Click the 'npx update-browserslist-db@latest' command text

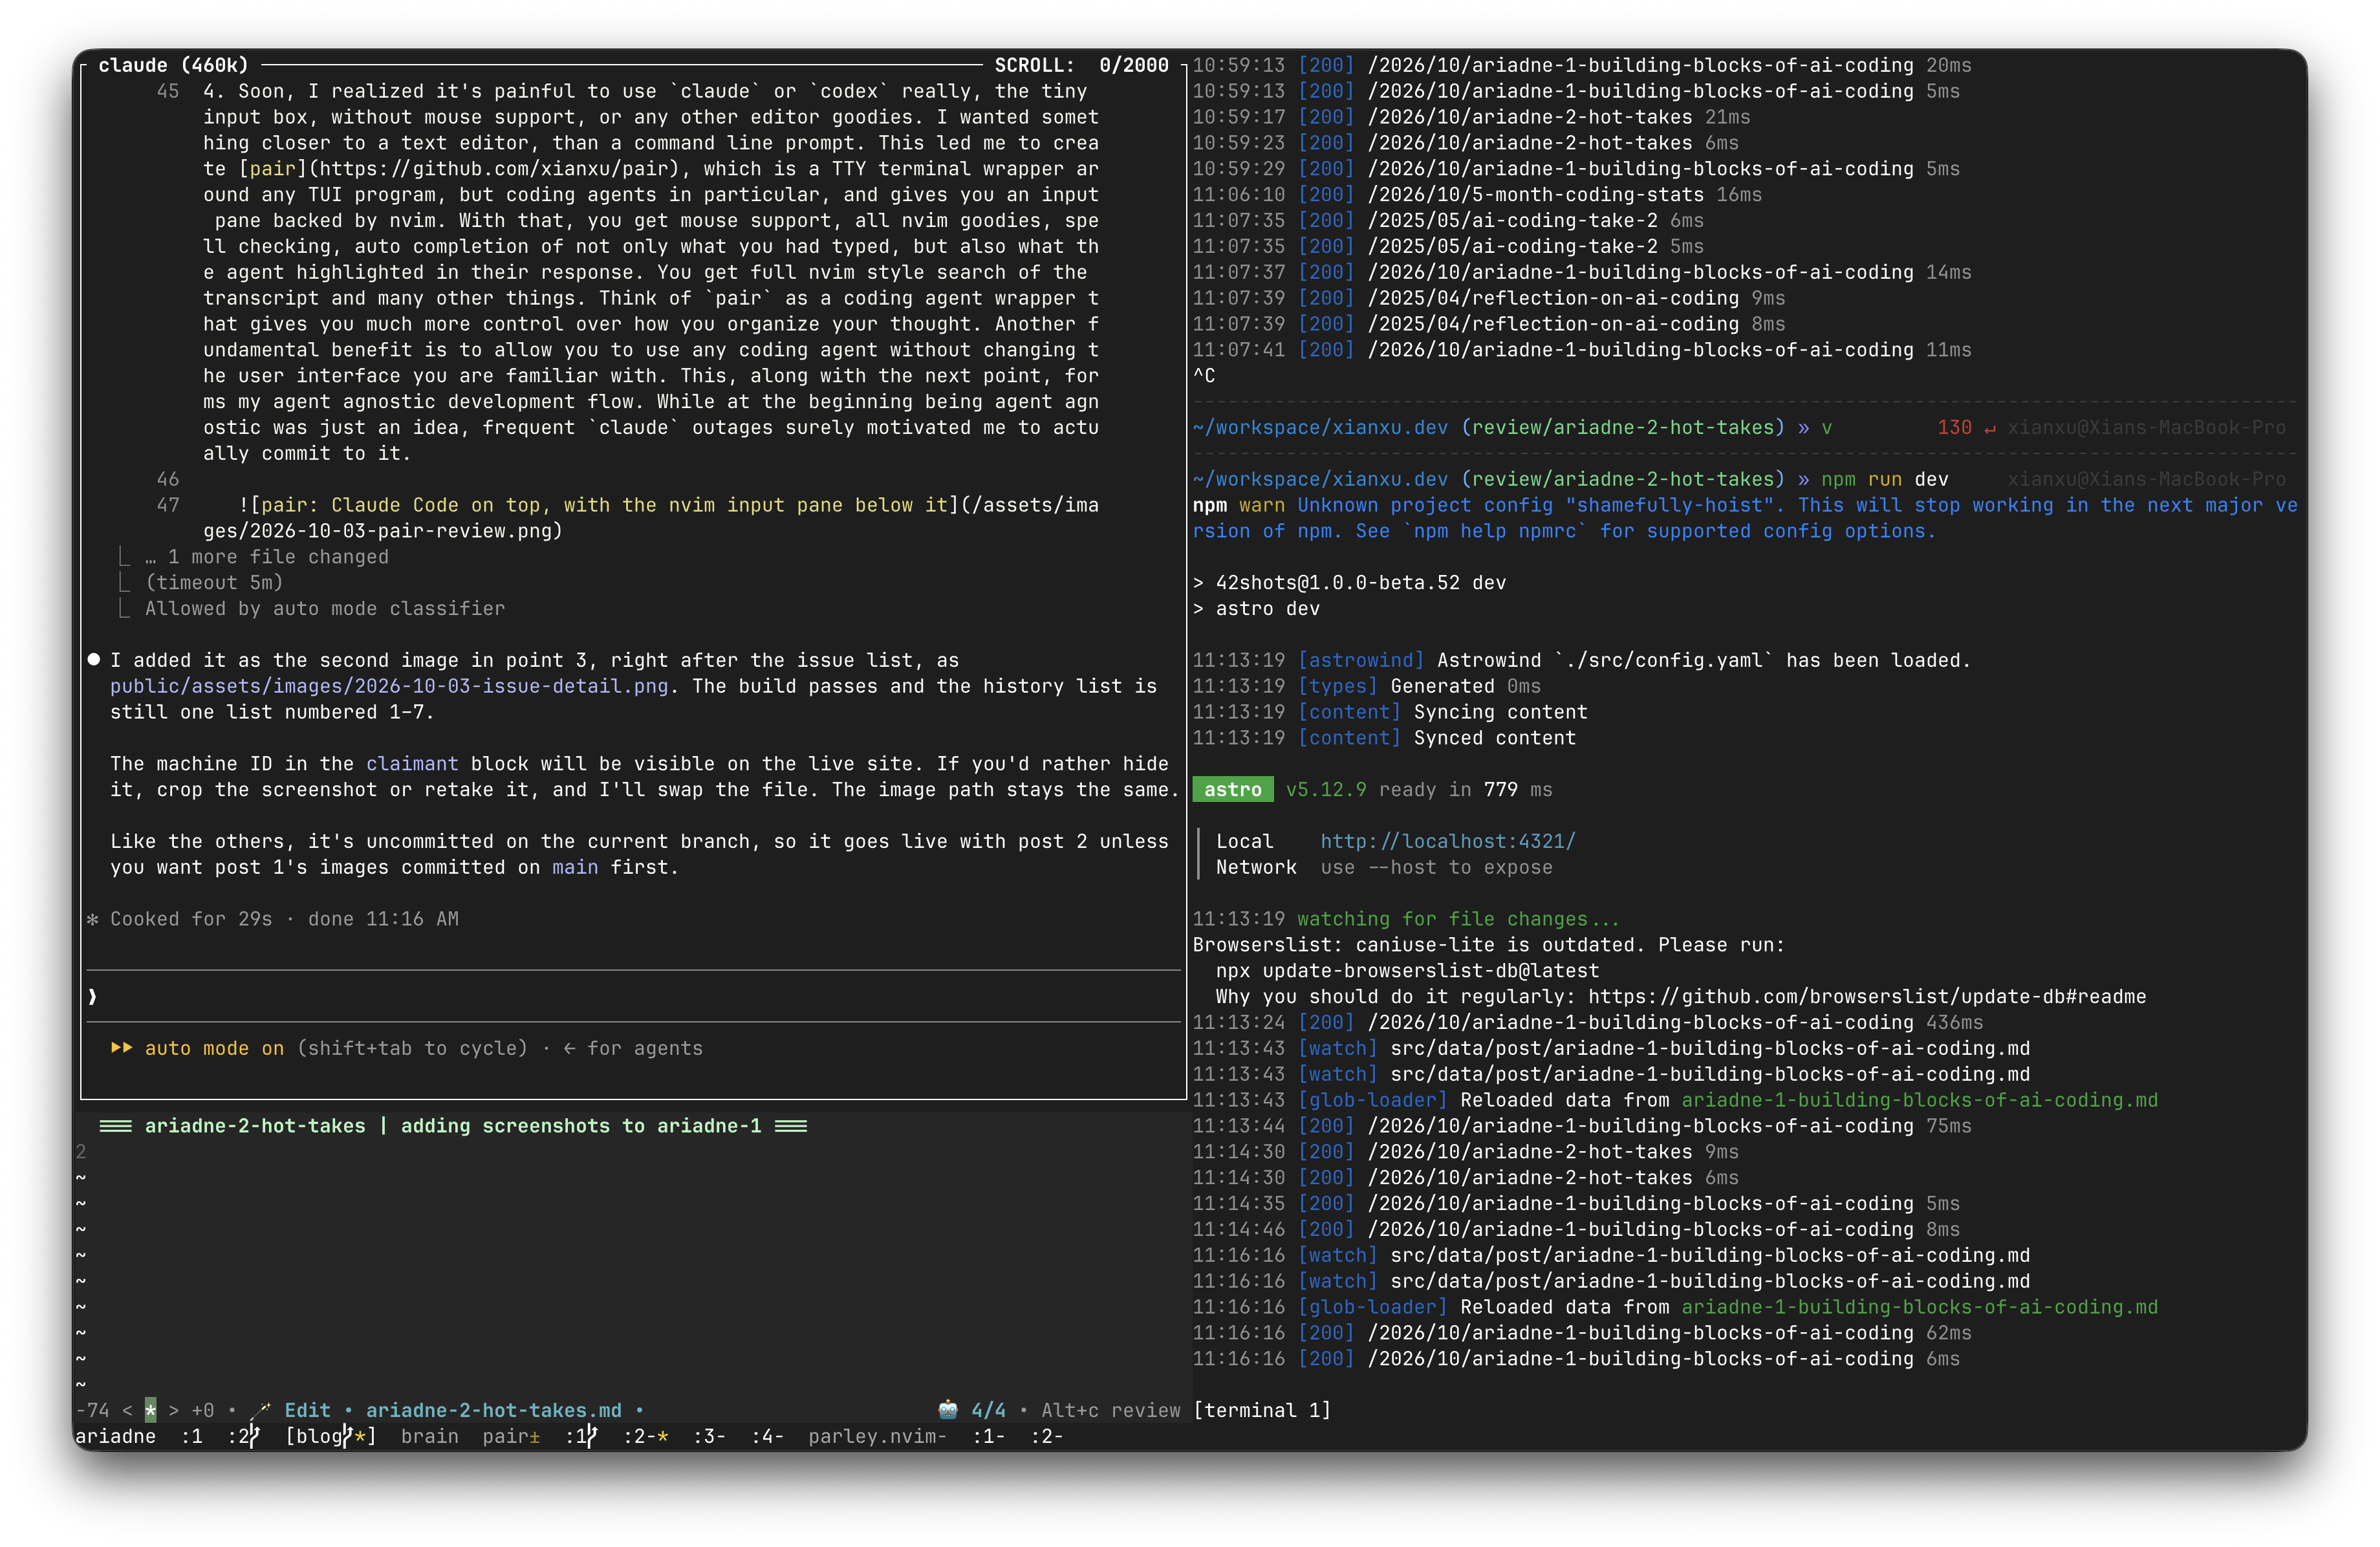point(1407,971)
